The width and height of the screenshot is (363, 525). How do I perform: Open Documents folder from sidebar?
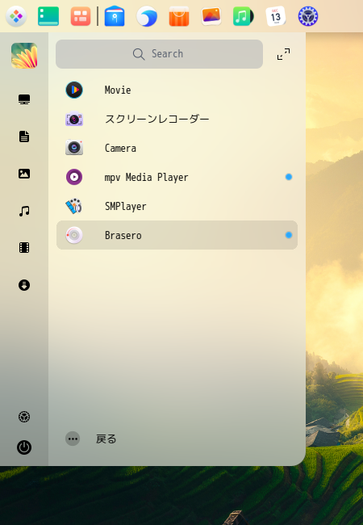pyautogui.click(x=24, y=136)
